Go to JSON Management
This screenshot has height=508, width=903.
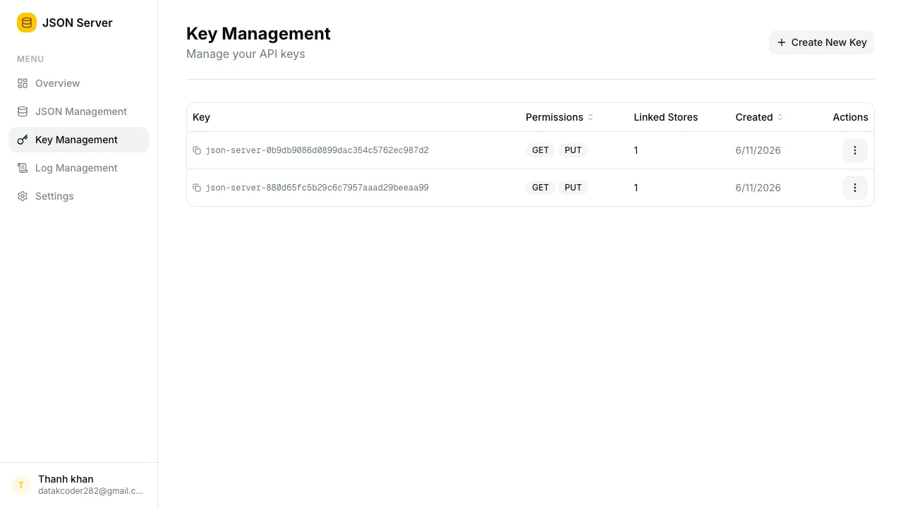(x=78, y=111)
